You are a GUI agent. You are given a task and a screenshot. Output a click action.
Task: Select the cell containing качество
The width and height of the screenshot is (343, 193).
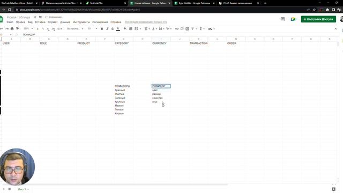point(161,98)
